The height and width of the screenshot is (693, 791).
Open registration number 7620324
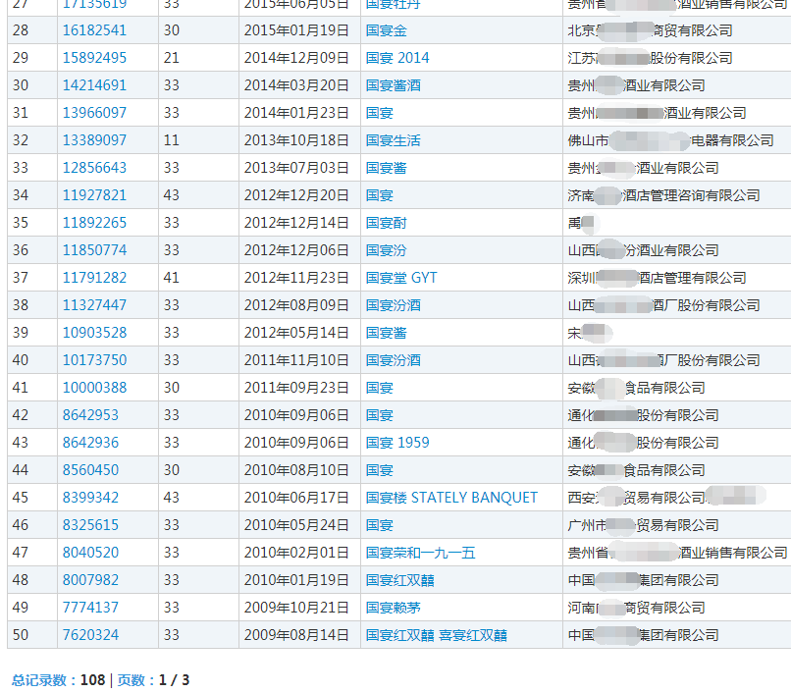[x=90, y=635]
